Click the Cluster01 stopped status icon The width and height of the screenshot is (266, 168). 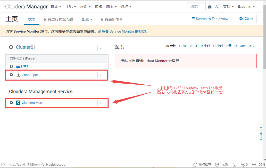[x=11, y=47]
